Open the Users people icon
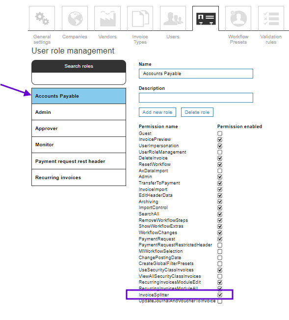289x320 pixels. point(173,18)
